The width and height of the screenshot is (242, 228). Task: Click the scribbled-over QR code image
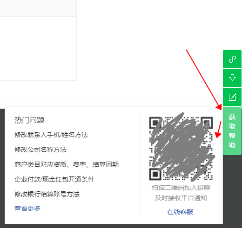coord(181,149)
